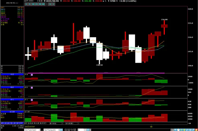Image resolution: width=198 pixels, height=131 pixels.
Task: Open the end date 2025/08/05 dropdown
Action: pyautogui.click(x=59, y=130)
